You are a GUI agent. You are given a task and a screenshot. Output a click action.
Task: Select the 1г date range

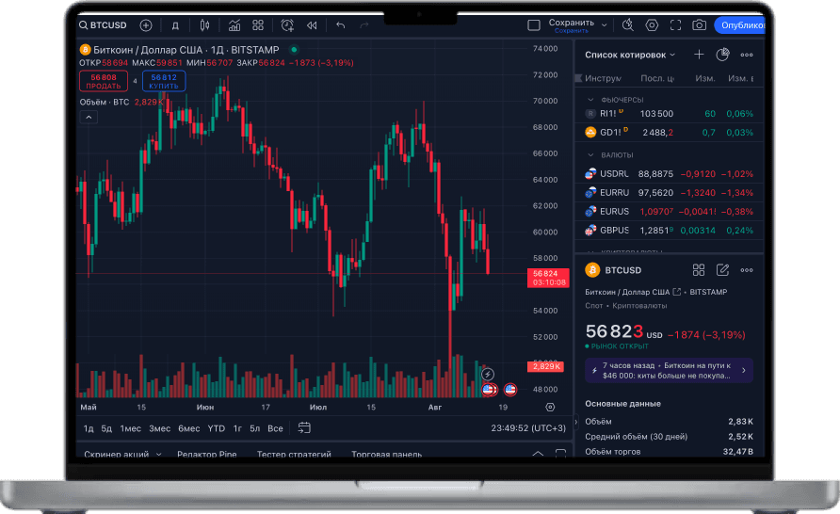237,428
